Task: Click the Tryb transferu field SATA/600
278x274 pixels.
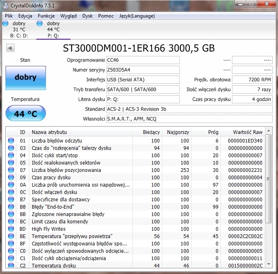Action: [x=143, y=89]
